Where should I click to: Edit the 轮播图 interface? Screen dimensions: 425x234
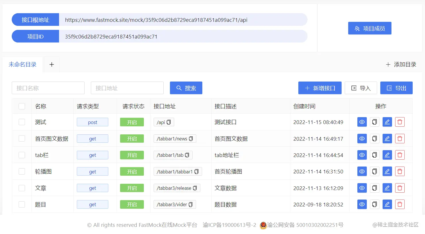pyautogui.click(x=387, y=171)
